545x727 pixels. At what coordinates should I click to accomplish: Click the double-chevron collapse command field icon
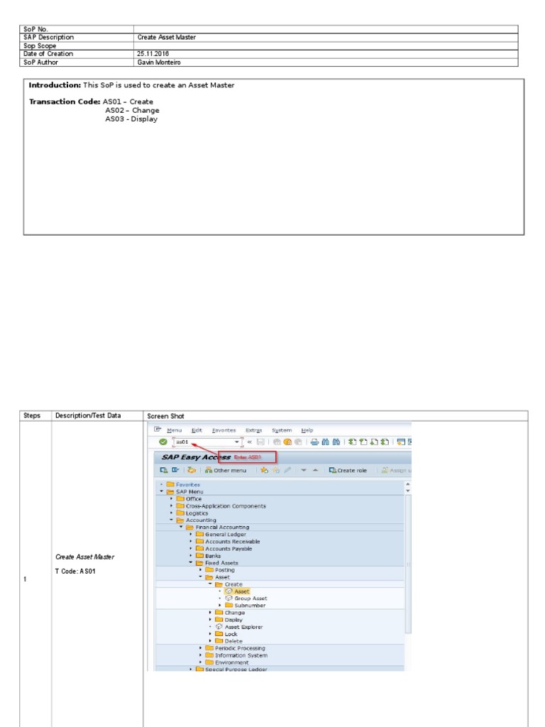[x=249, y=442]
